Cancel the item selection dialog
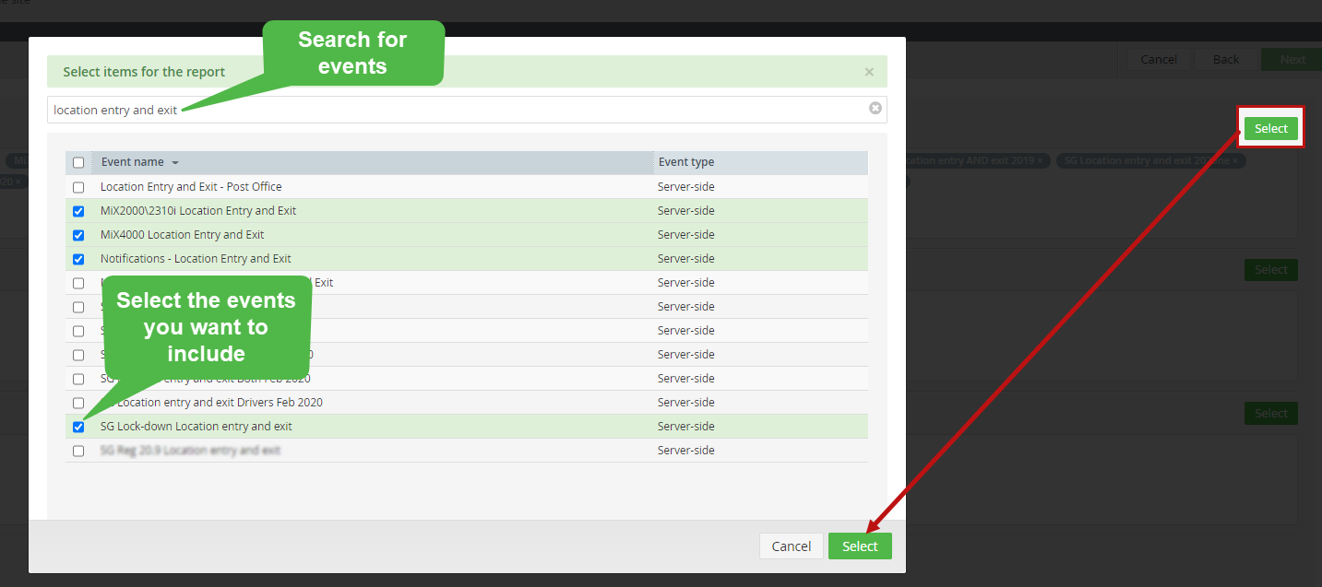The width and height of the screenshot is (1322, 587). (x=791, y=546)
